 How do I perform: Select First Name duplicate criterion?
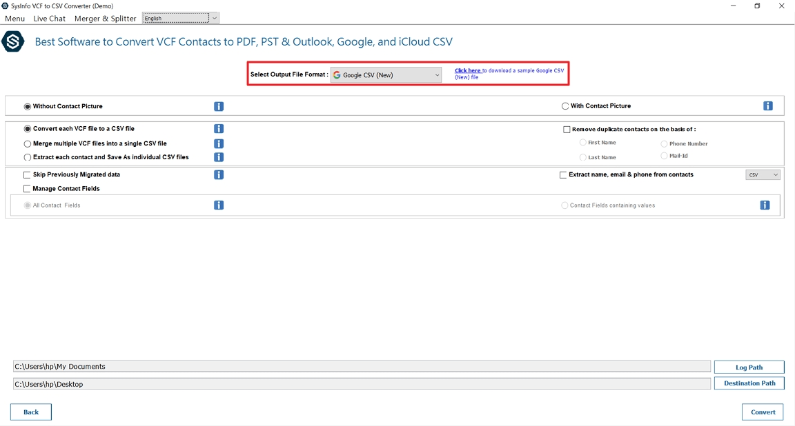tap(583, 142)
